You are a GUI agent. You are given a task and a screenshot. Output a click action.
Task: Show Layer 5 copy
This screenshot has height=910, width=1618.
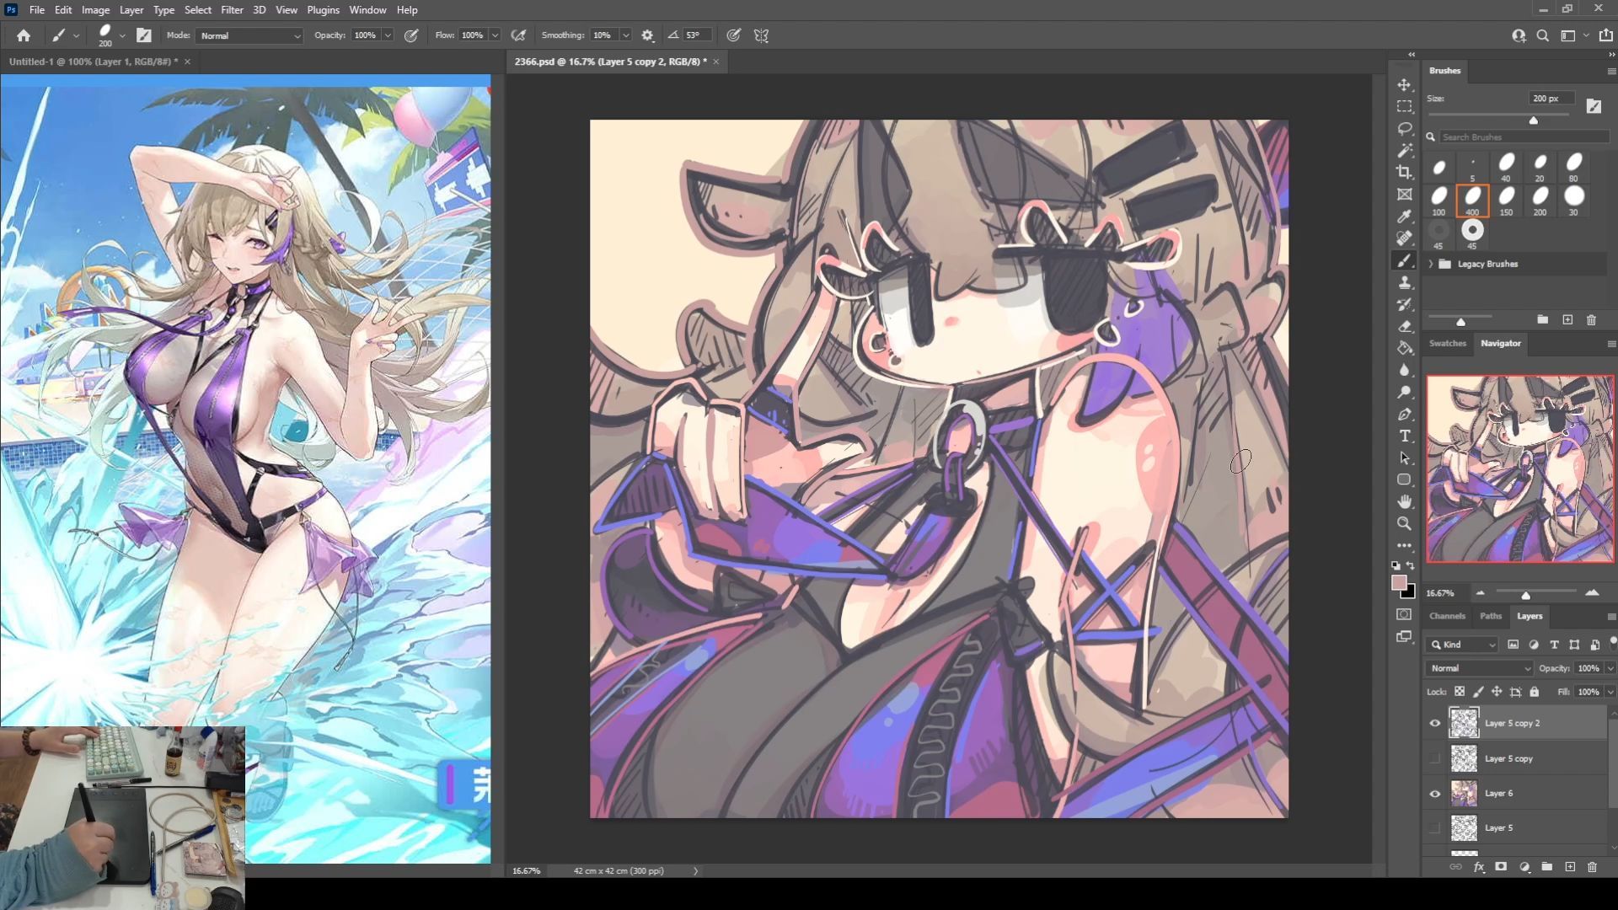pos(1434,758)
